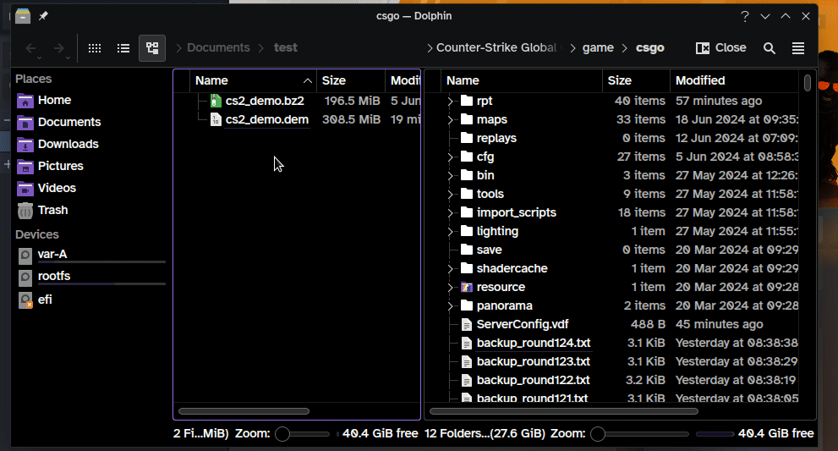The width and height of the screenshot is (838, 451).
Task: Go forward with the forward arrow
Action: click(x=59, y=48)
